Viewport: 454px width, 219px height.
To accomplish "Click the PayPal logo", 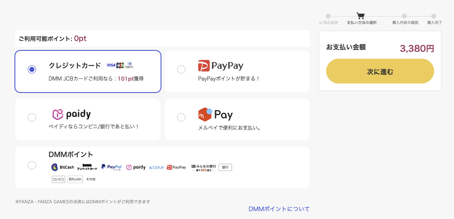I will click(x=111, y=167).
